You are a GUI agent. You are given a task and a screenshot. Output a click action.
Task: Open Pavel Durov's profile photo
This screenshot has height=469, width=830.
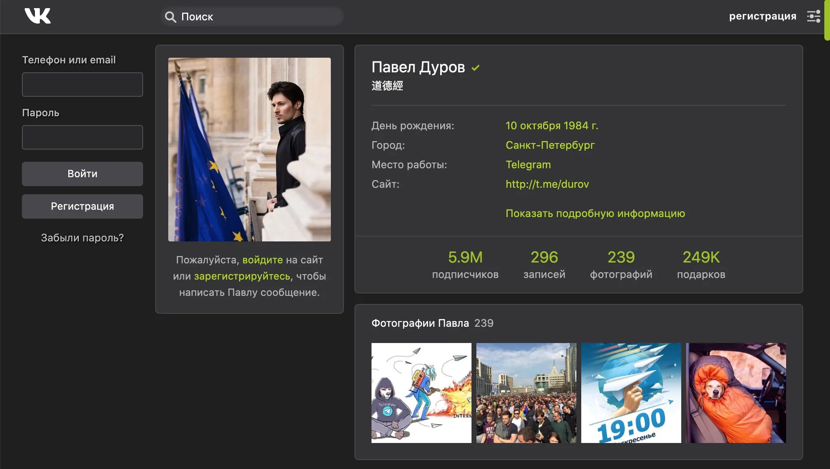(250, 150)
